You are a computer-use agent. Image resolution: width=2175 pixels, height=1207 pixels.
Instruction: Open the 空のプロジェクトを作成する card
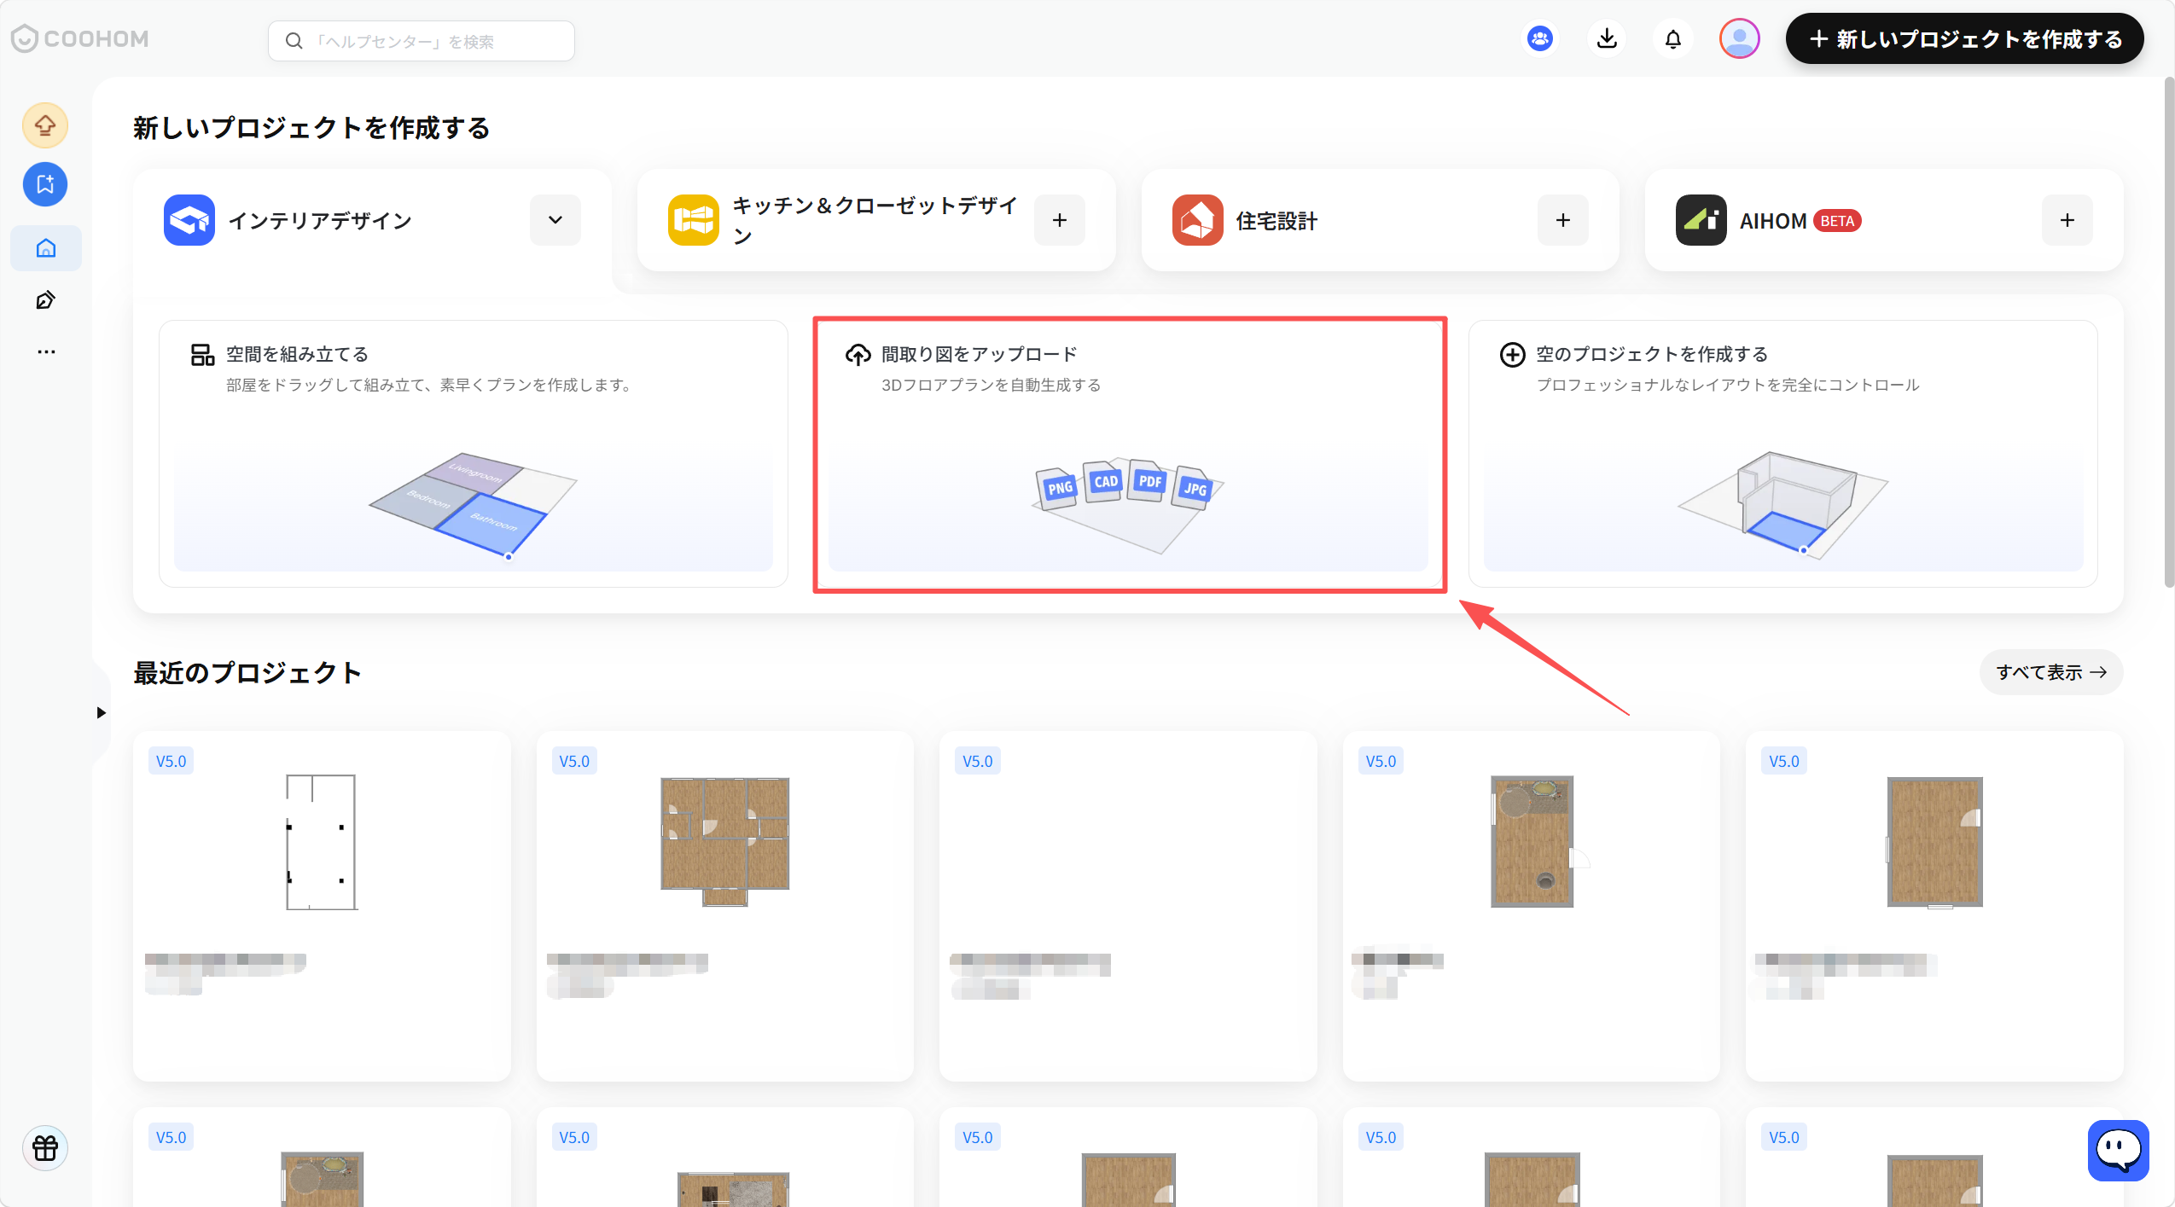[x=1783, y=454]
